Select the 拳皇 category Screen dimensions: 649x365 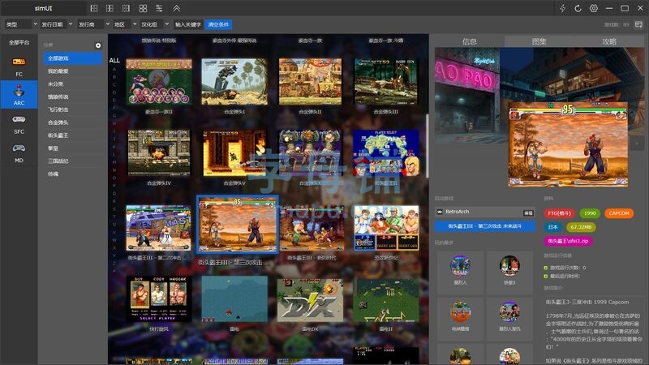[73, 148]
